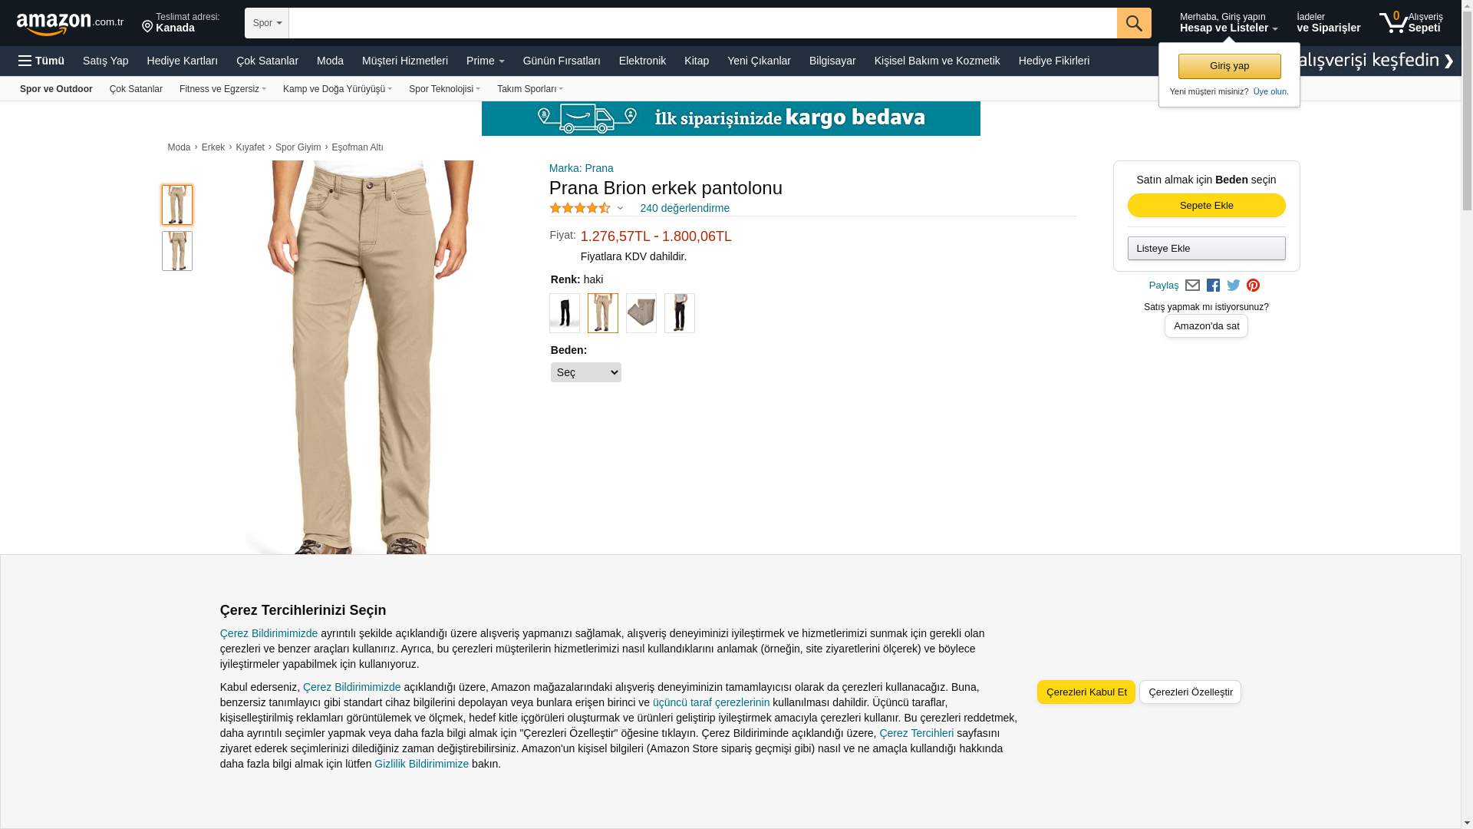Open the Fitness ve Egzersiz submenu
Viewport: 1473px width, 829px height.
pos(222,89)
